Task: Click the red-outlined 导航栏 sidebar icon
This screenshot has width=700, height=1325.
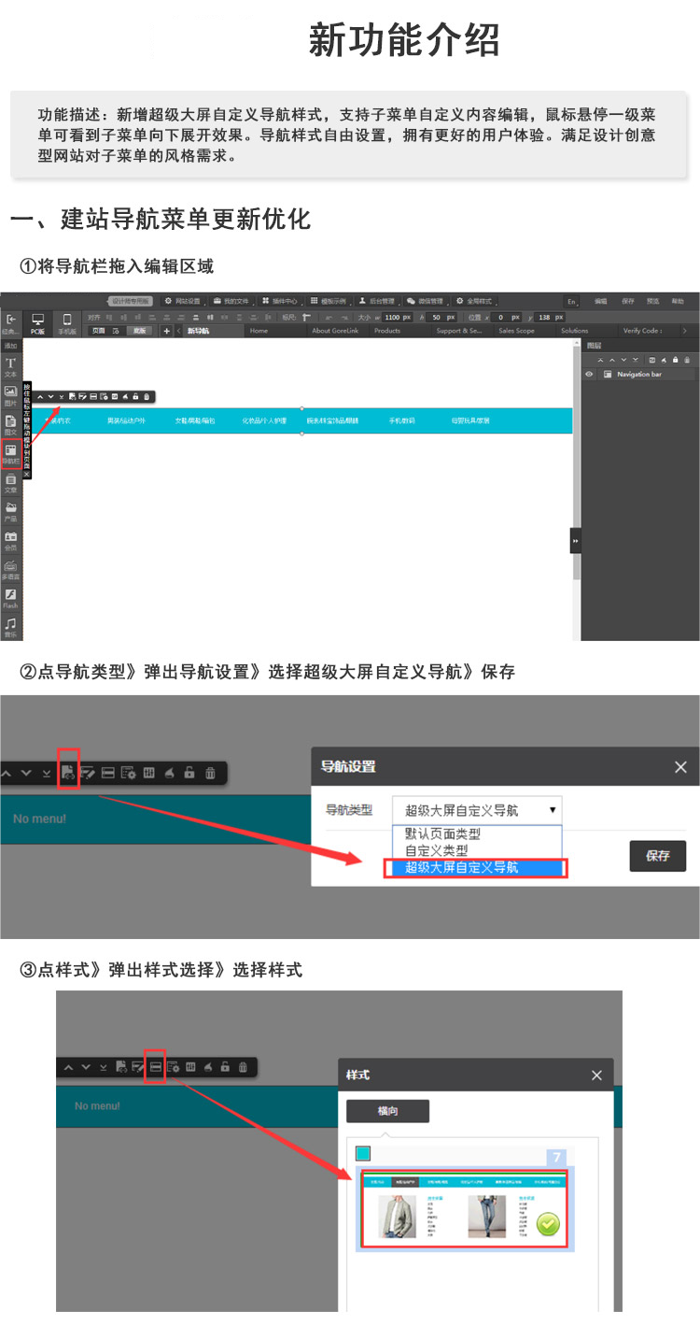Action: (x=10, y=455)
